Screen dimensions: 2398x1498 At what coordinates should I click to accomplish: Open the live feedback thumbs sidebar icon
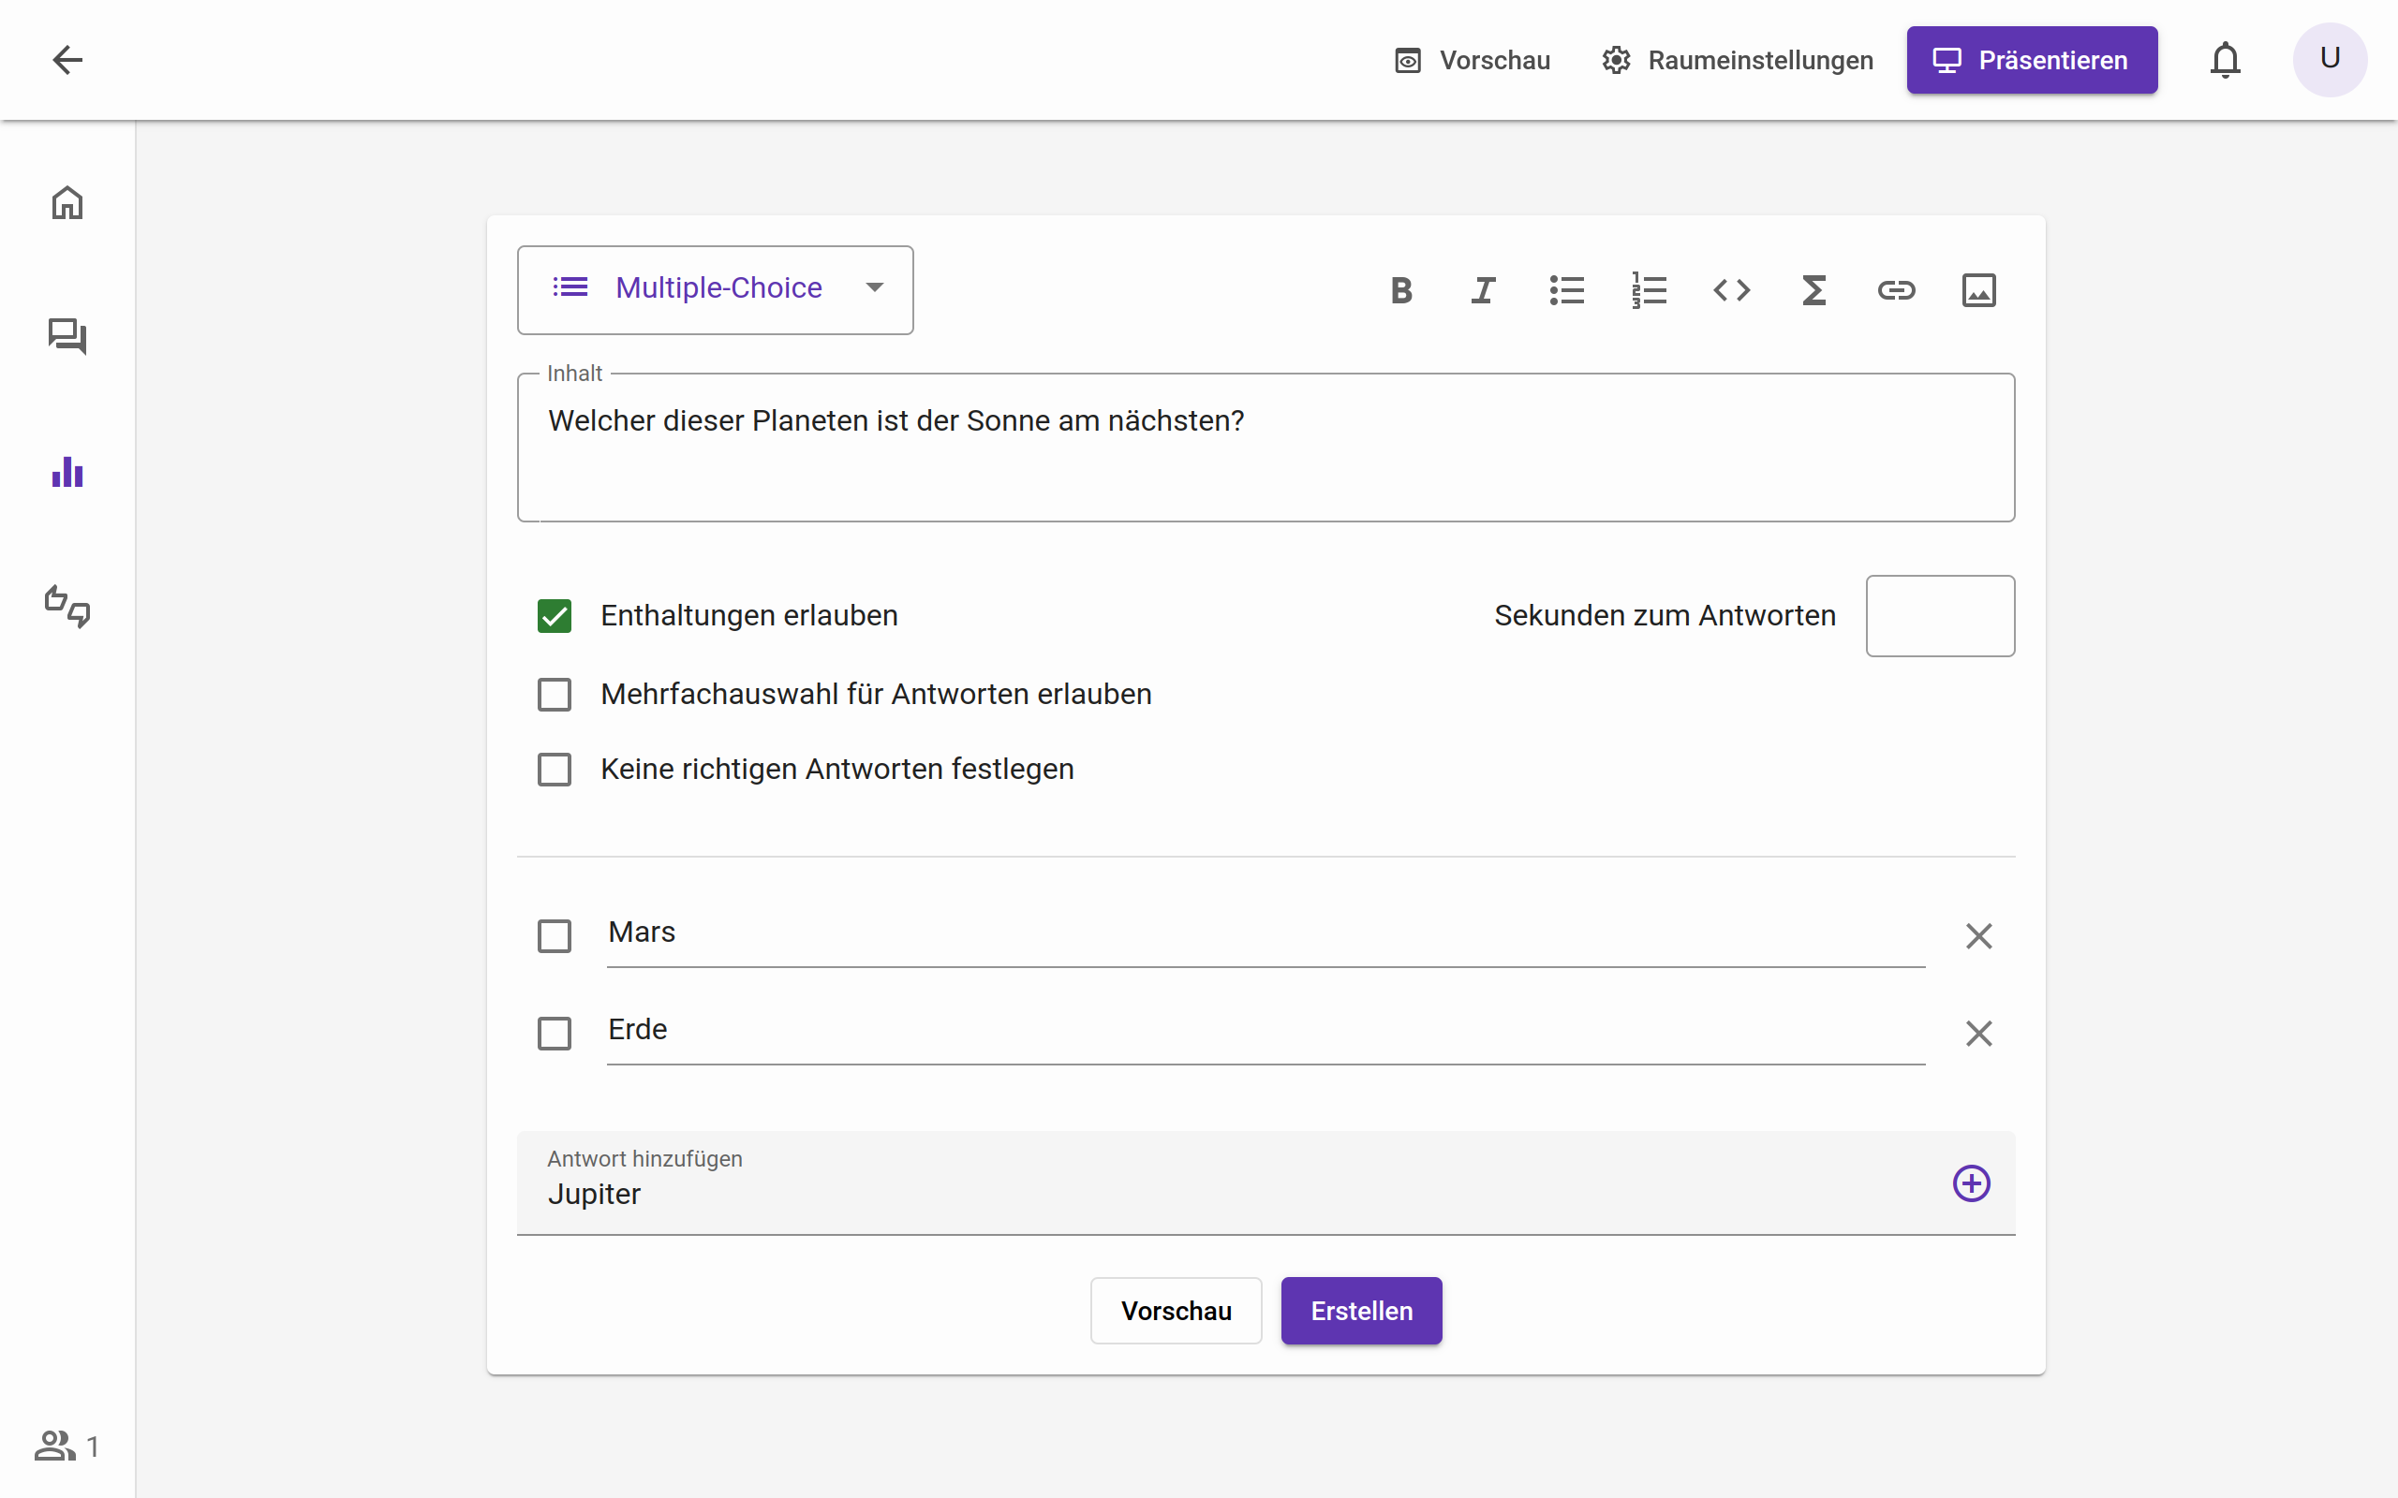(67, 606)
